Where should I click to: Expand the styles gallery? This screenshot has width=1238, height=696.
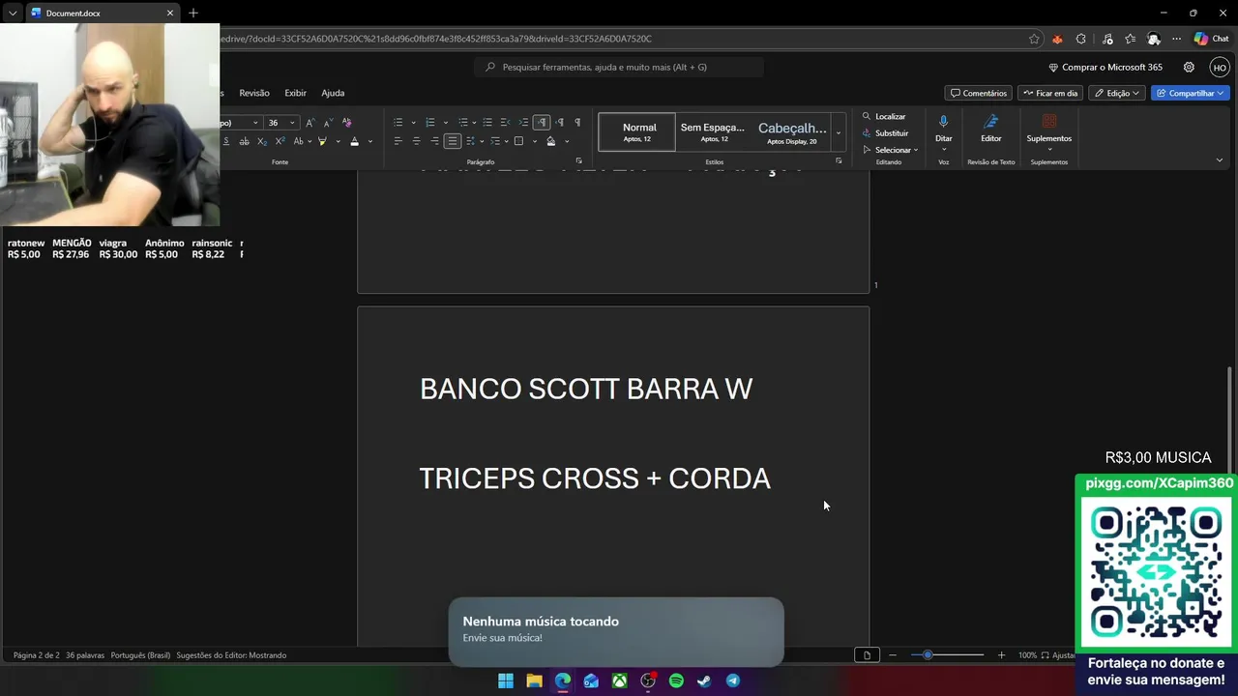click(x=839, y=132)
